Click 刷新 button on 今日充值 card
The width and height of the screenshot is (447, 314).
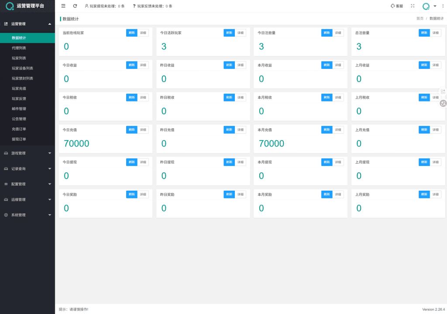point(131,130)
